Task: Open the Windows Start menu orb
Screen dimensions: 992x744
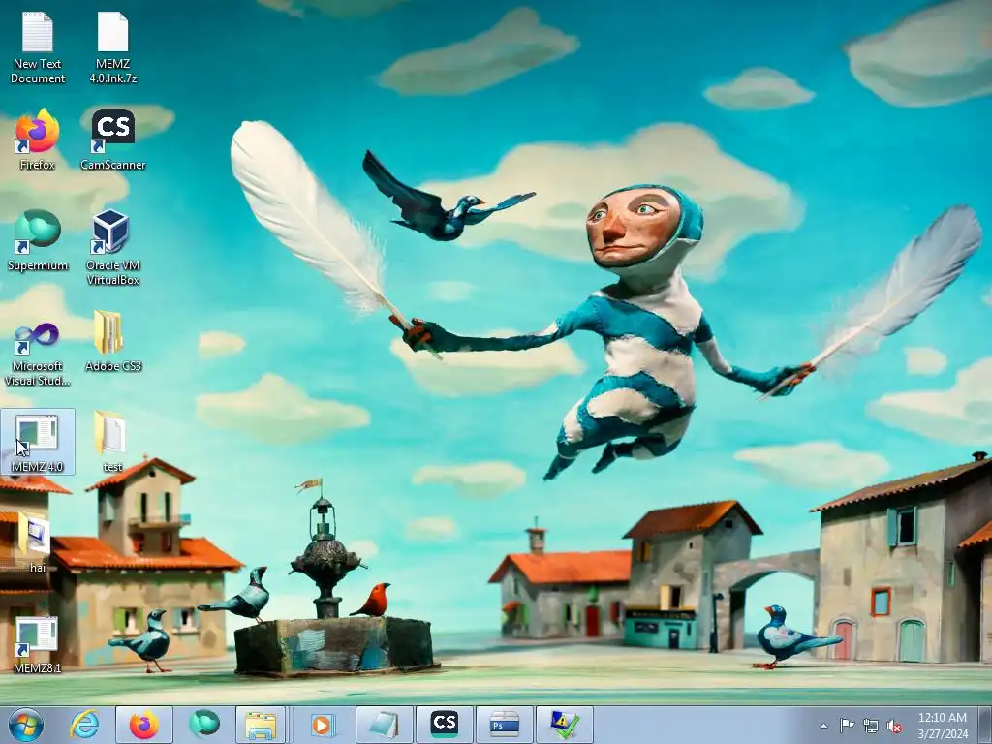Action: pyautogui.click(x=26, y=725)
